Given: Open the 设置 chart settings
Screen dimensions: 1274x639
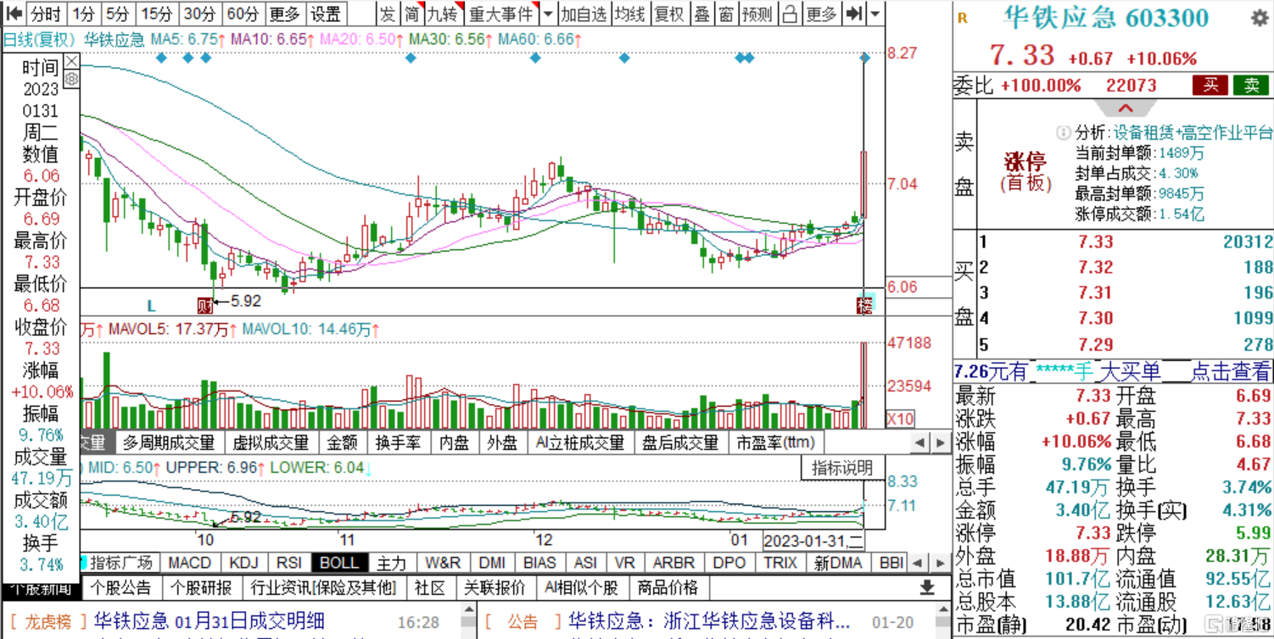Looking at the screenshot, I should (326, 14).
